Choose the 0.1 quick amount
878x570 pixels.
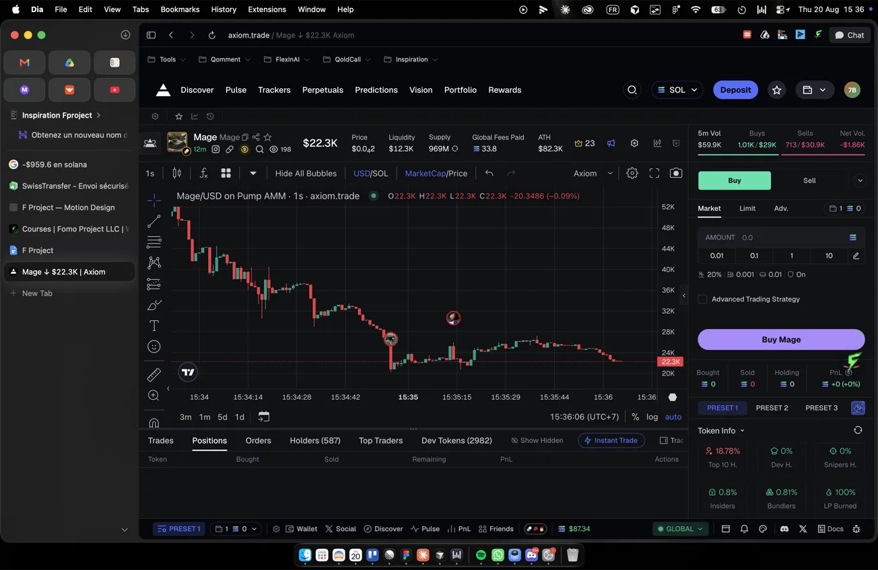tap(754, 256)
